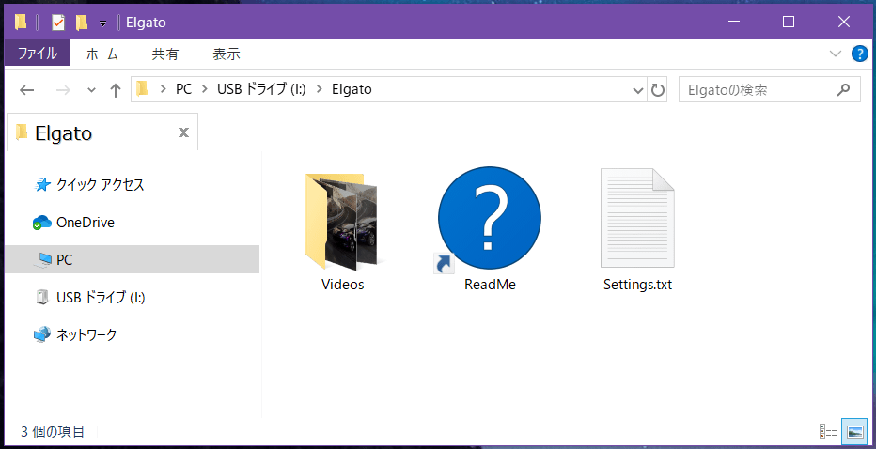Click the search magnifier icon
Screen dimensions: 876x449
tap(843, 89)
